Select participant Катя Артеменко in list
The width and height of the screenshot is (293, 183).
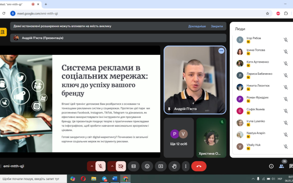(x=262, y=63)
